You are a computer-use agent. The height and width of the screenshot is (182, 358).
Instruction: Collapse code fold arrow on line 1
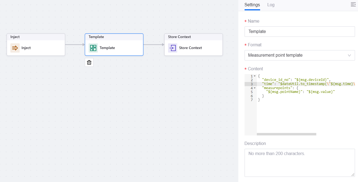point(255,76)
